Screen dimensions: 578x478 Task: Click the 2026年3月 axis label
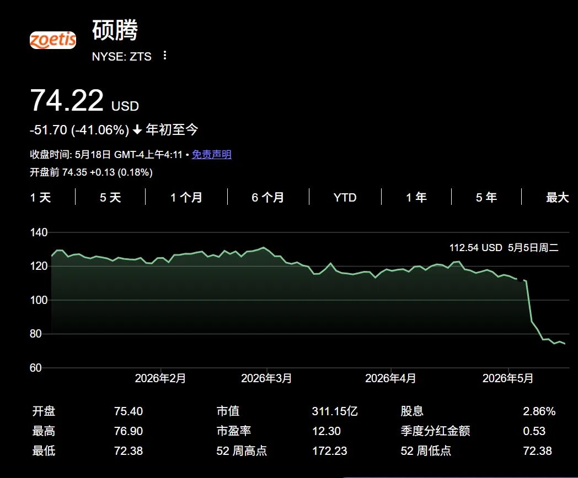pyautogui.click(x=266, y=378)
